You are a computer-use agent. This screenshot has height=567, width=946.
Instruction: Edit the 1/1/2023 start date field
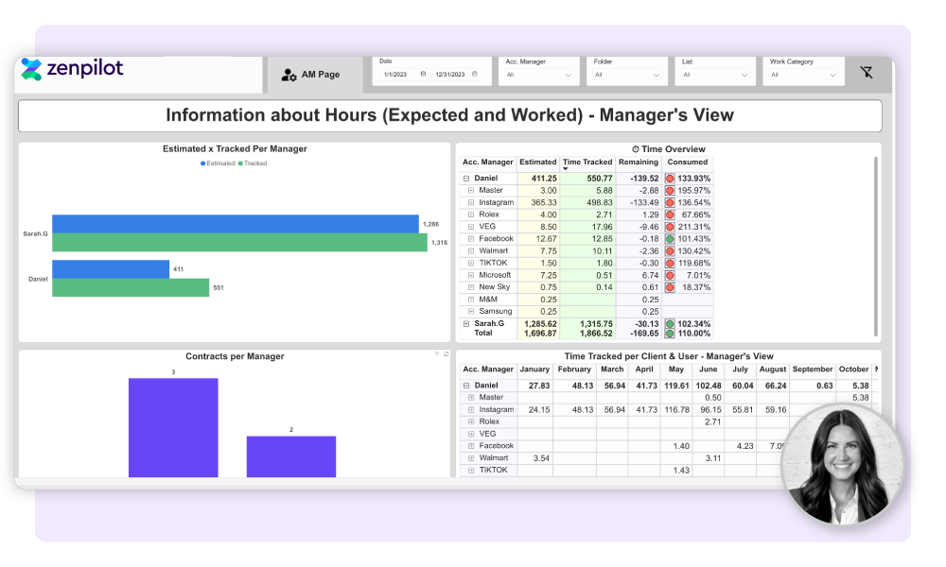pos(395,75)
